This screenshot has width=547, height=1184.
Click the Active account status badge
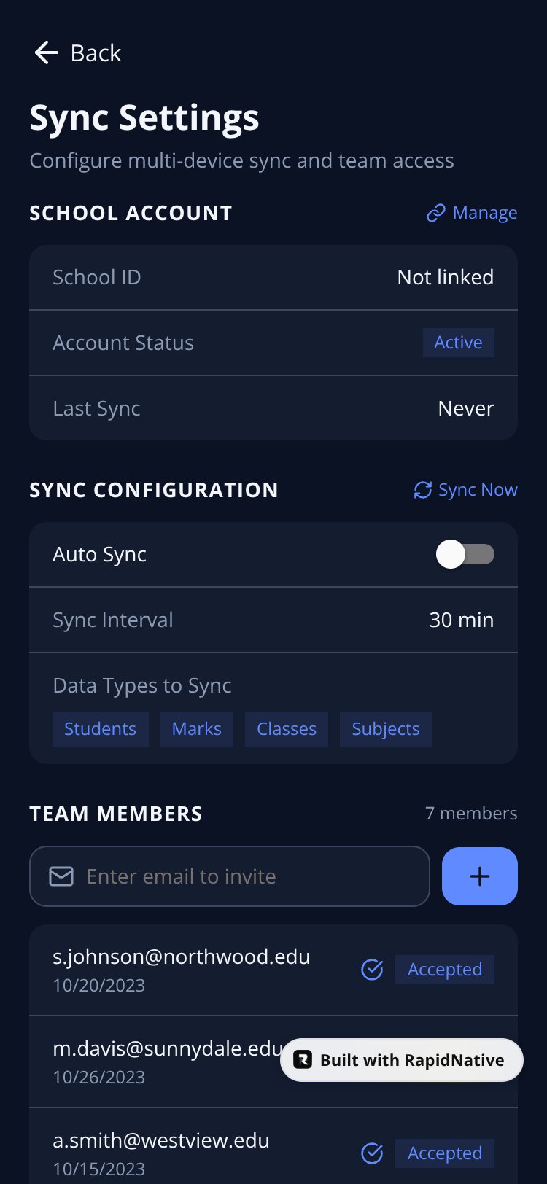tap(459, 343)
